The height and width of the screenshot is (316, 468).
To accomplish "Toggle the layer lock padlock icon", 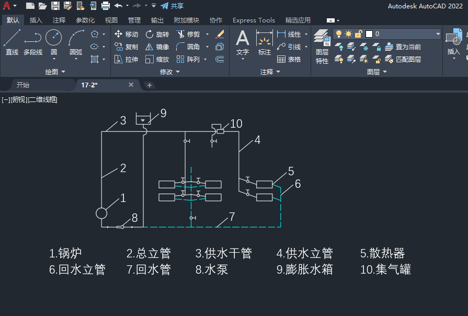I will pos(359,34).
